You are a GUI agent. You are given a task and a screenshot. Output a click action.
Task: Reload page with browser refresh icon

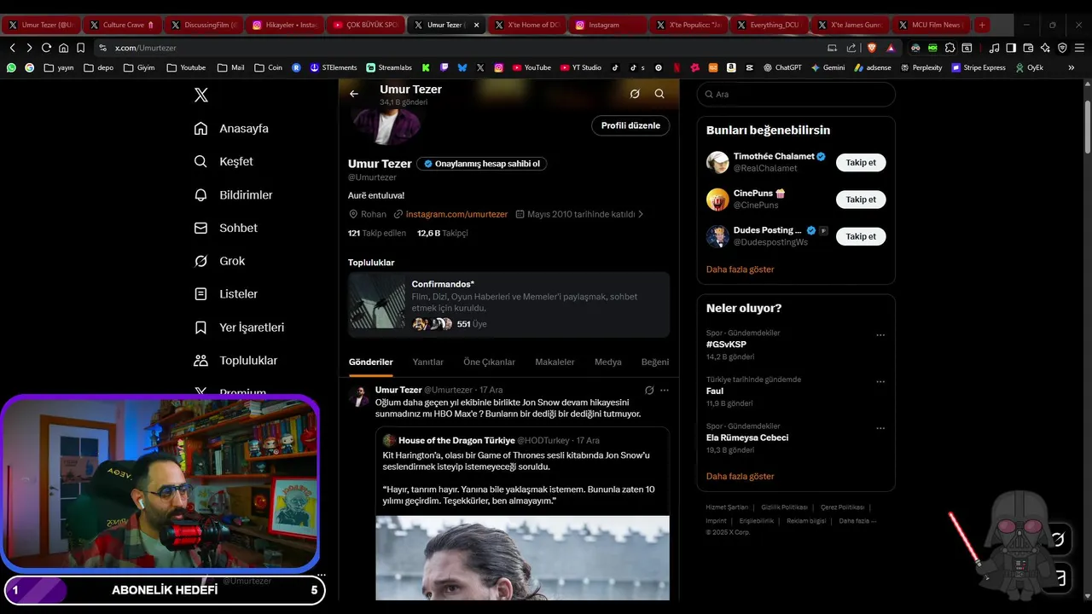click(x=46, y=48)
